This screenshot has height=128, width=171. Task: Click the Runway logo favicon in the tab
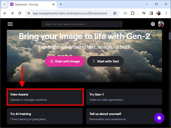coord(12,4)
